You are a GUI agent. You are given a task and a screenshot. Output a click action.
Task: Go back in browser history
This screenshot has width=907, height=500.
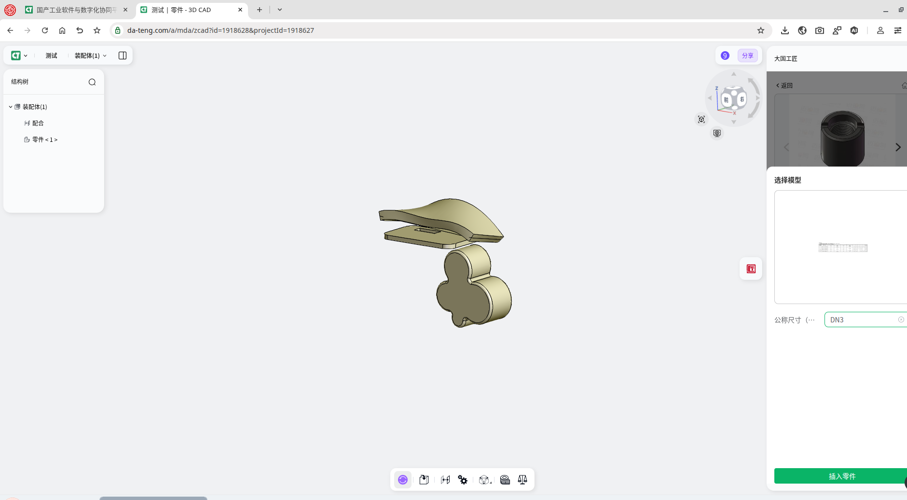click(x=10, y=30)
